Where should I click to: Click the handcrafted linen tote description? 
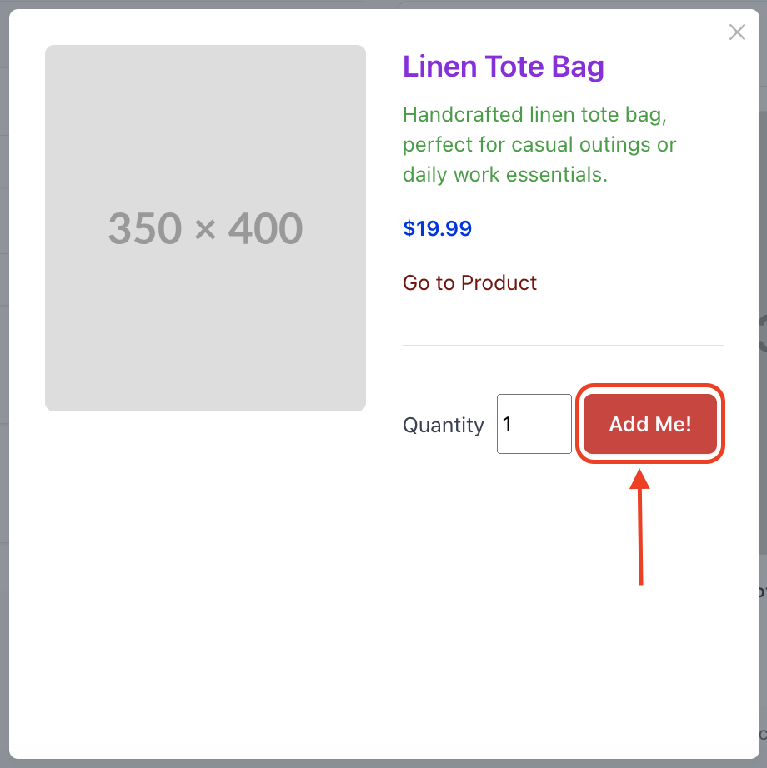point(539,144)
